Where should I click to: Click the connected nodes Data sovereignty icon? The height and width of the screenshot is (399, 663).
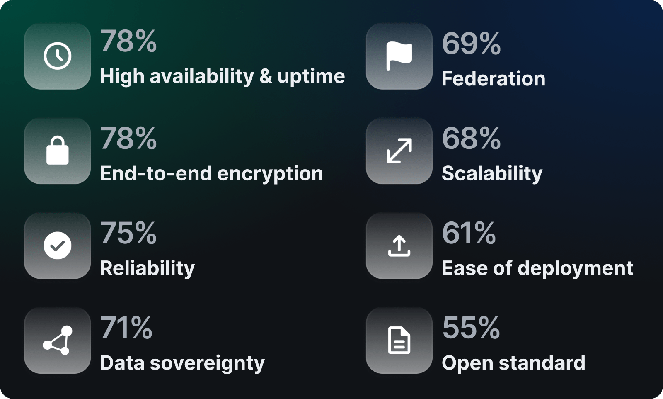coord(58,340)
